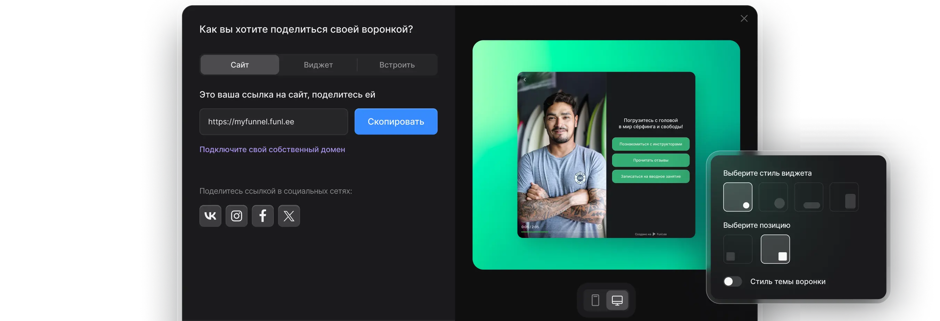Screen dimensions: 940x321
Task: Share link via Facebook icon
Action: [263, 216]
